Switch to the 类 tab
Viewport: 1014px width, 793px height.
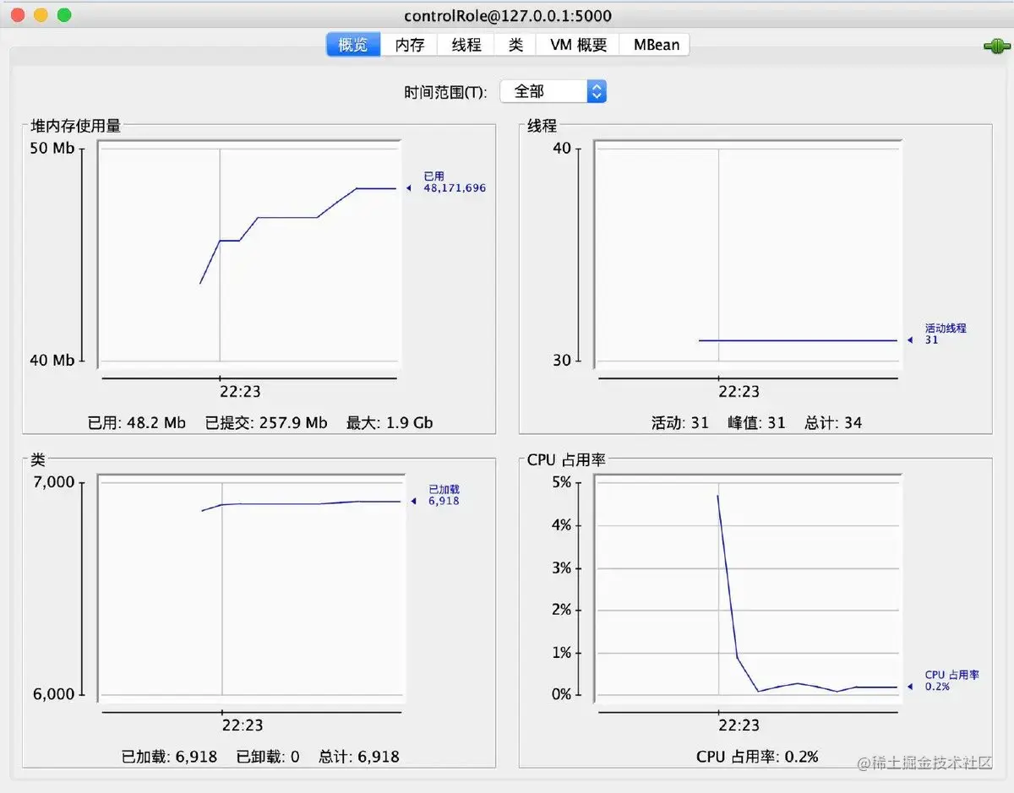tap(515, 45)
